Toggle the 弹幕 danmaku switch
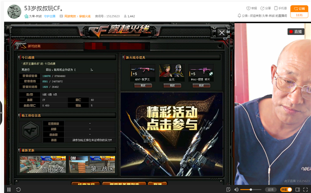This screenshot has height=193, width=311. coord(286,189)
